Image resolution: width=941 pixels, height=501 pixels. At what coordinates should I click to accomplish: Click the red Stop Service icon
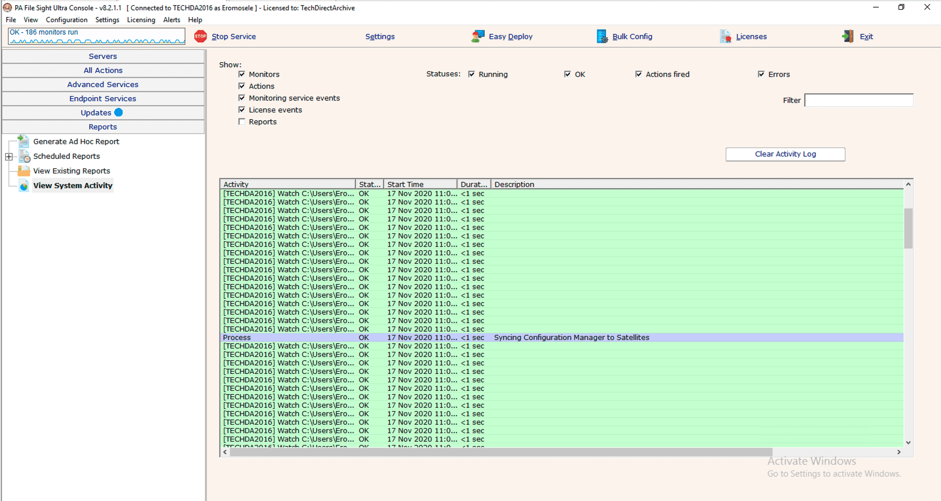coord(201,36)
